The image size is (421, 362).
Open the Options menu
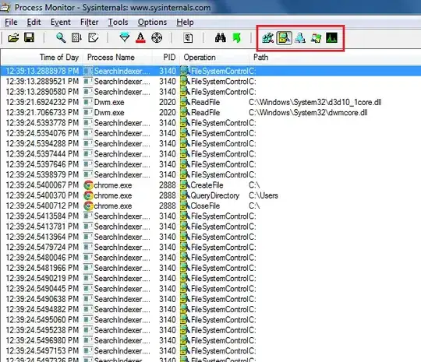[152, 23]
